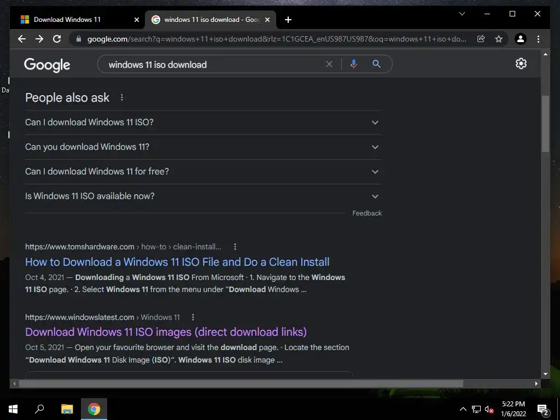Viewport: 560px width, 420px height.
Task: Open 'Download Windows 11 ISO images' result
Action: pyautogui.click(x=166, y=332)
